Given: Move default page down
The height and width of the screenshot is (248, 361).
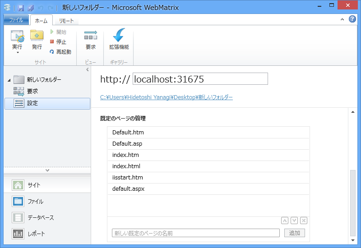Looking at the screenshot, I should tap(294, 220).
